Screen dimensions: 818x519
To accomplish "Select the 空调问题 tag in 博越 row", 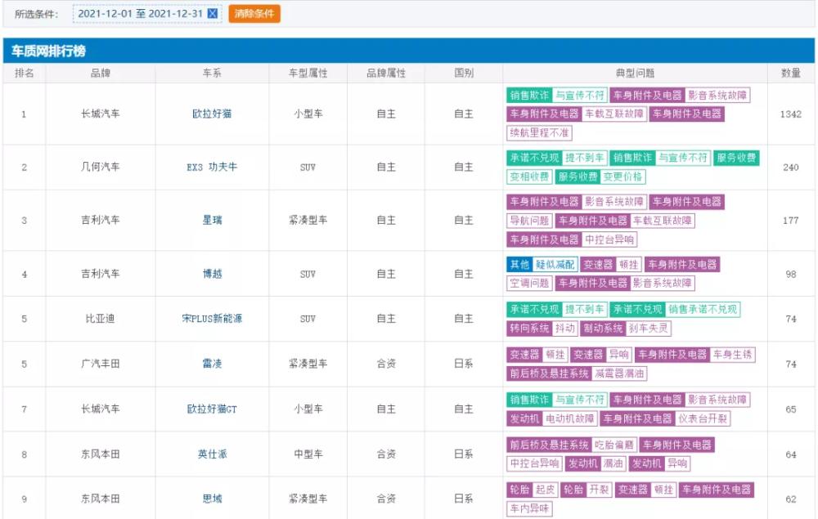I will (x=529, y=283).
